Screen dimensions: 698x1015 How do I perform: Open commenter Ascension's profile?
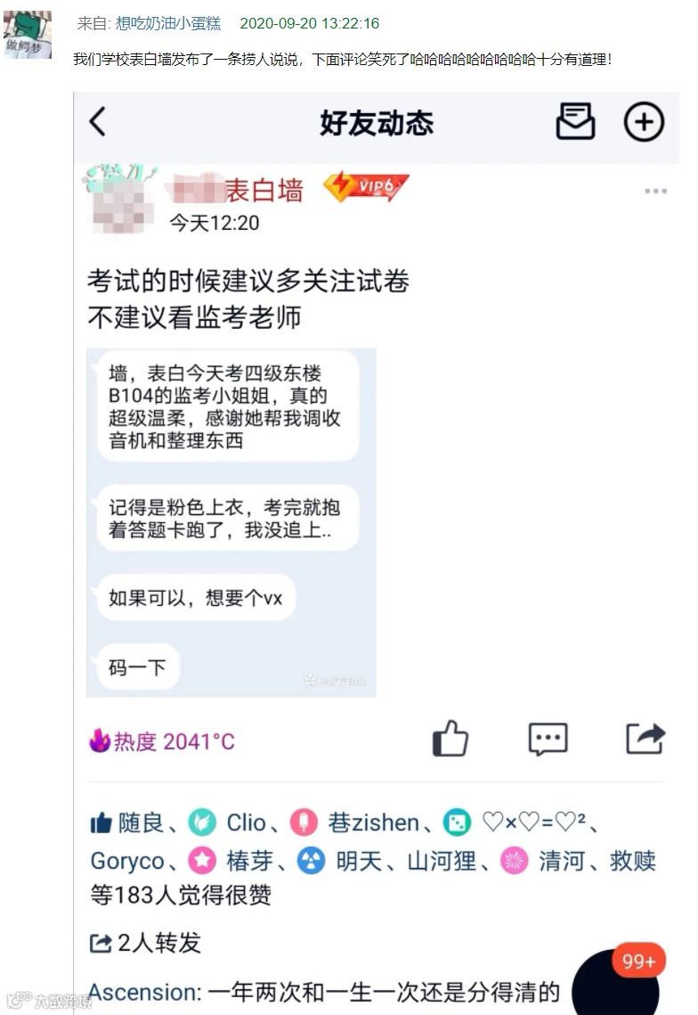[x=142, y=992]
